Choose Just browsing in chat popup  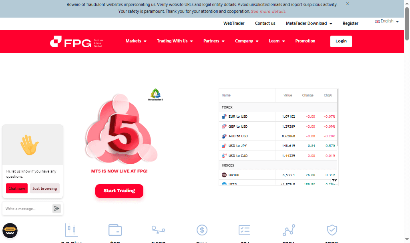(45, 188)
